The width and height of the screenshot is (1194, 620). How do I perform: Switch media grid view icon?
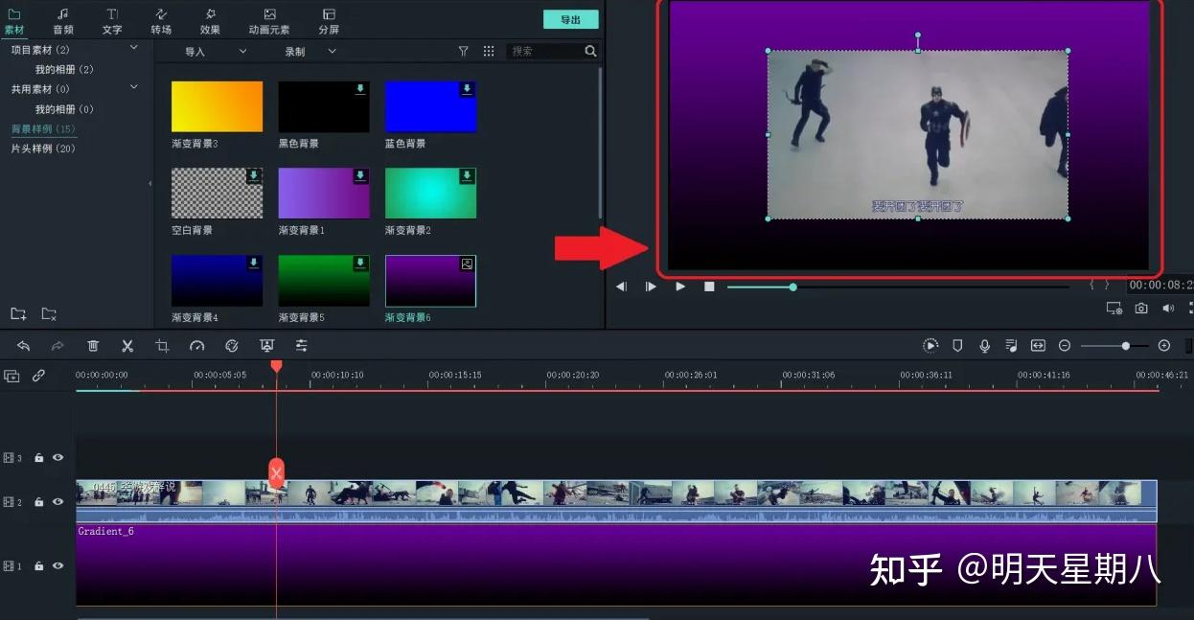(489, 52)
